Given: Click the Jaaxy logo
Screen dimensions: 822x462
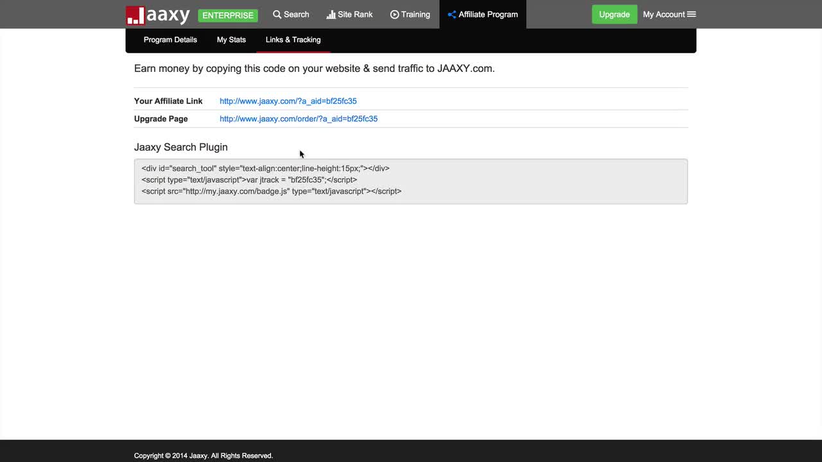Looking at the screenshot, I should (x=158, y=15).
